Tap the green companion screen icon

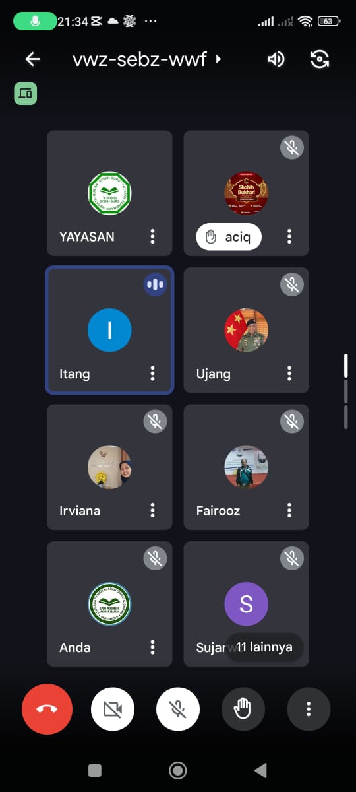coord(26,94)
